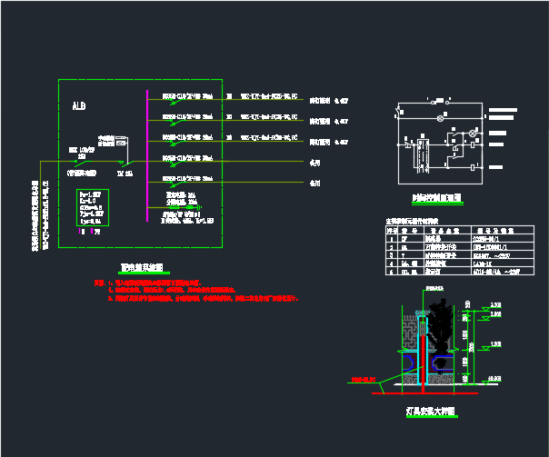Click the lamp installation detail title
Viewport: 549px width, 457px height.
(x=431, y=412)
